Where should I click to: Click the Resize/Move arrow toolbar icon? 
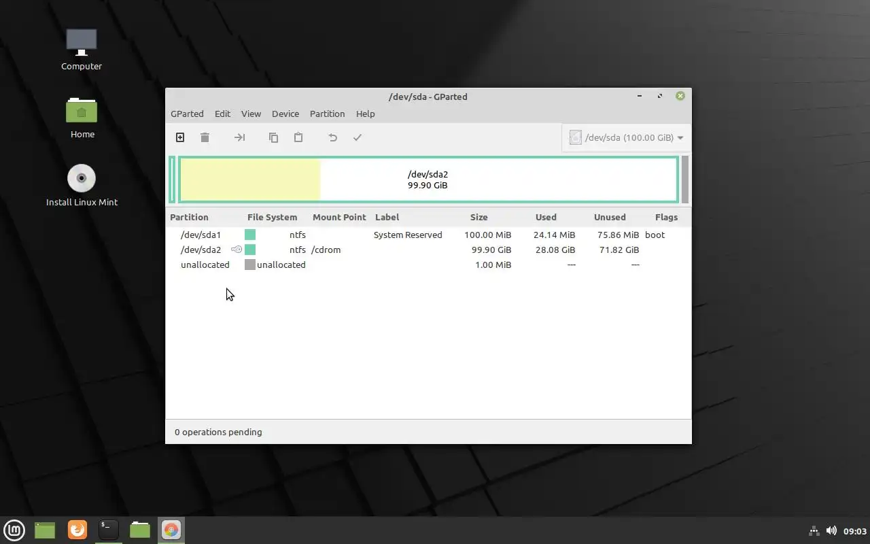click(x=239, y=137)
